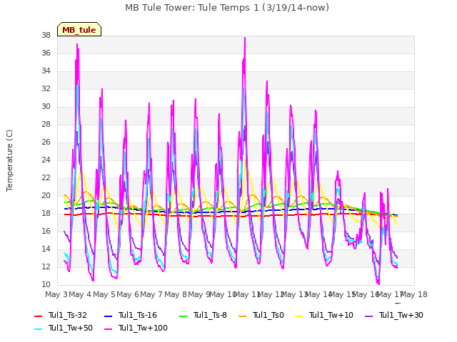Click the cyan Tul1_Tw+50 legend swatch
The height and width of the screenshot is (342, 457).
38,328
